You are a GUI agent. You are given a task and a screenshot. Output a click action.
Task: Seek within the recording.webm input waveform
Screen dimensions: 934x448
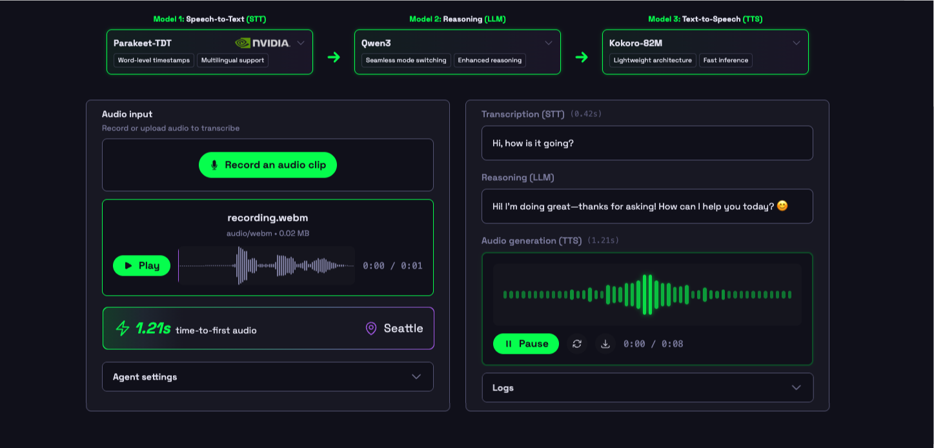pos(267,266)
